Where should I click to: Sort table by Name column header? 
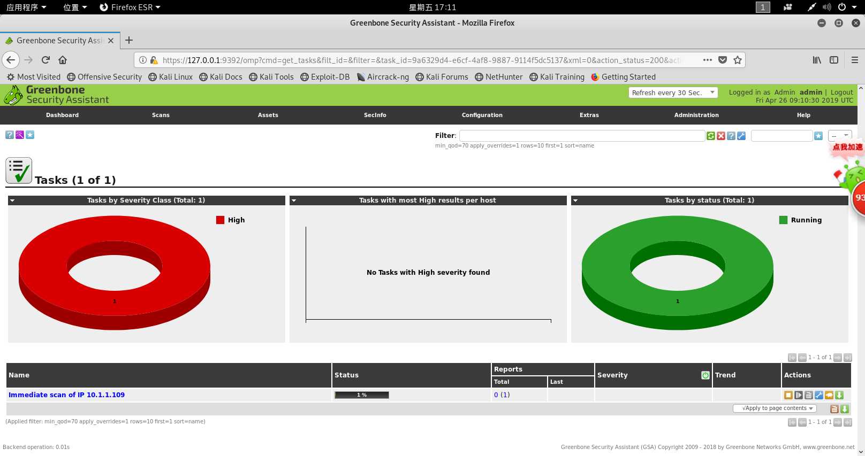(19, 375)
